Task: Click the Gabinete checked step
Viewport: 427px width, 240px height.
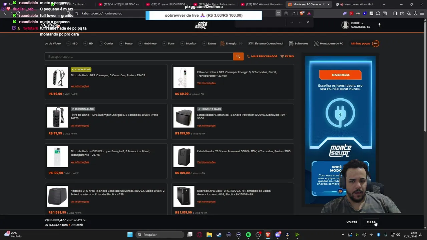Action: 147,44
